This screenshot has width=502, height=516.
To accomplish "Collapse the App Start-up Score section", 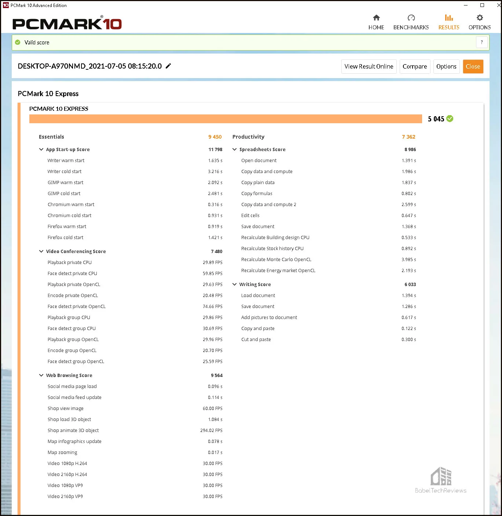I will [x=41, y=149].
